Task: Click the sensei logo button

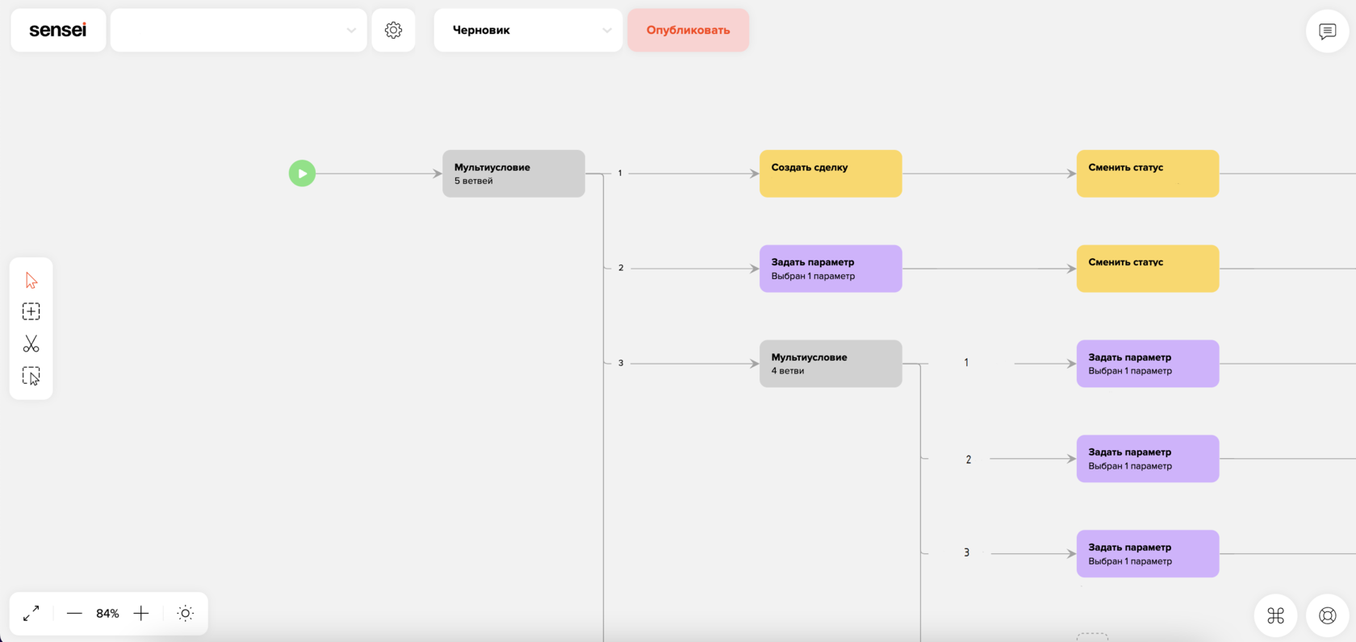Action: 58,30
